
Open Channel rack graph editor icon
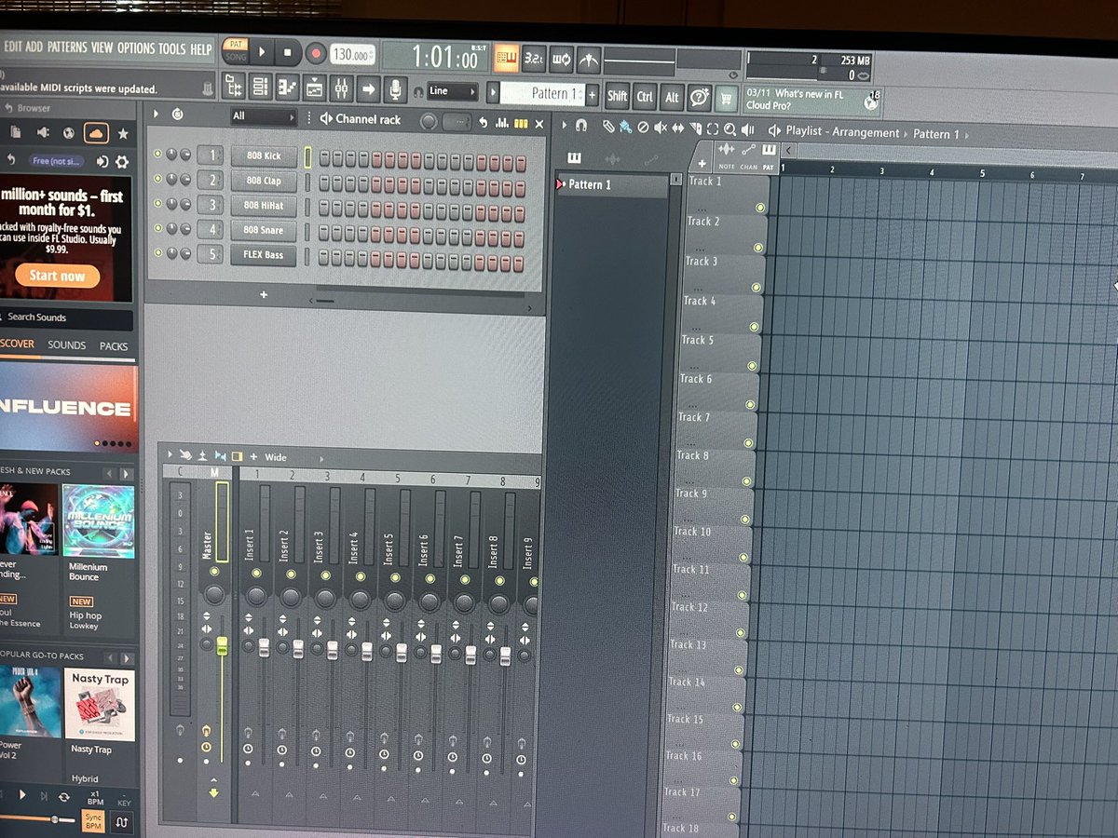(503, 122)
